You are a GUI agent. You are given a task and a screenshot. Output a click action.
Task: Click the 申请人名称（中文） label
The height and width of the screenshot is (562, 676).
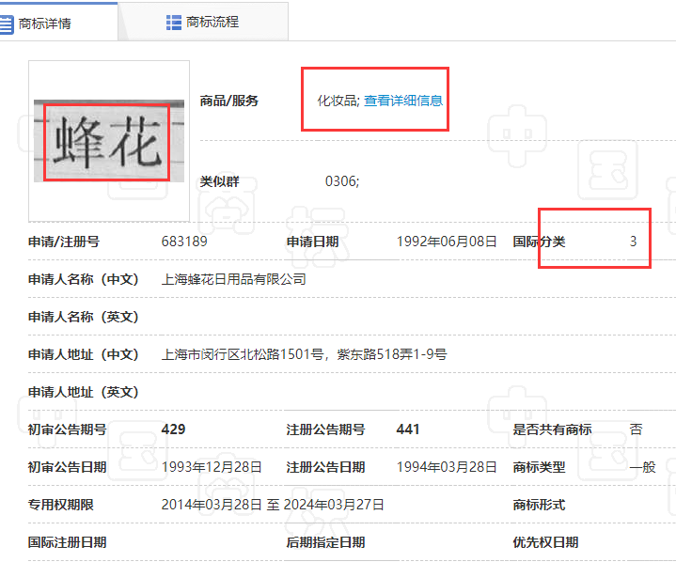(83, 279)
